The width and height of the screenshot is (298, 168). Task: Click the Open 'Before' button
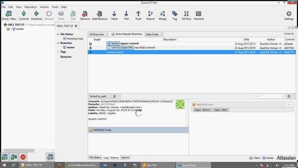tap(203, 110)
